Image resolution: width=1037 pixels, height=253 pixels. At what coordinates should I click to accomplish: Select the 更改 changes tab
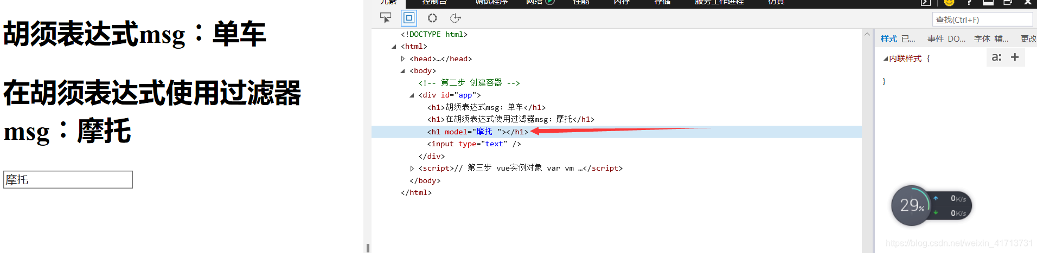(1028, 38)
